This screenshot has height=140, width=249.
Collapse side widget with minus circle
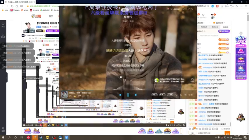pyautogui.click(x=241, y=33)
